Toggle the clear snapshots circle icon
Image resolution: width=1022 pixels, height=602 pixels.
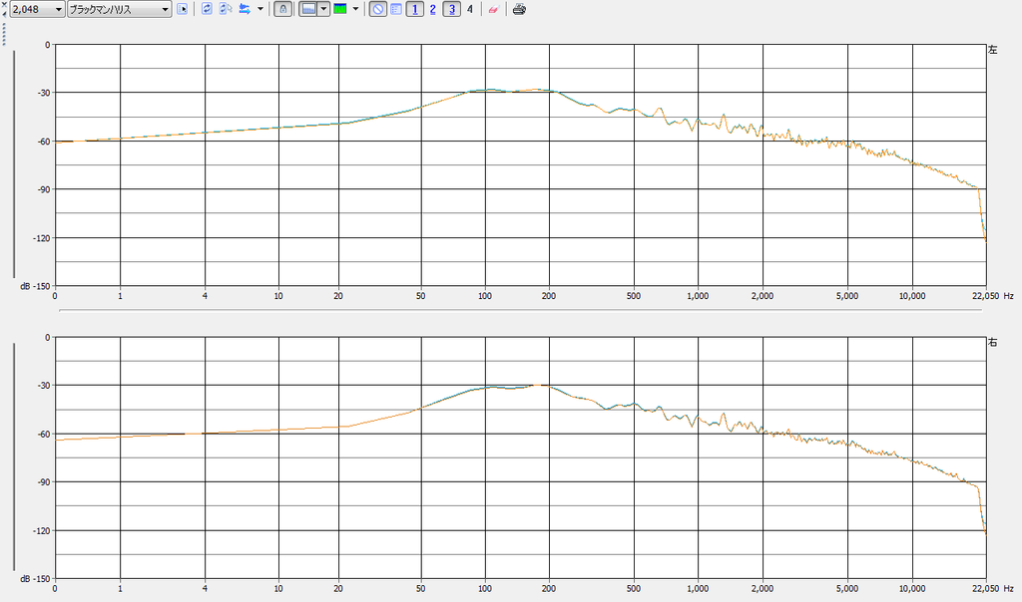pyautogui.click(x=378, y=9)
